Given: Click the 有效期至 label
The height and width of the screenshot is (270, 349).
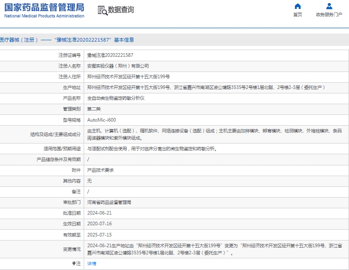Looking at the screenshot, I should [x=72, y=235].
